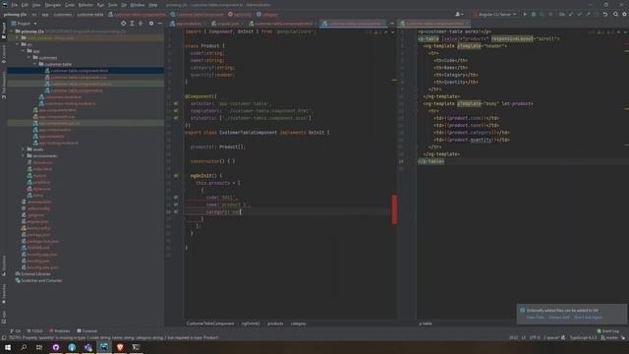Open IDE settings gear in top-right

click(x=625, y=14)
